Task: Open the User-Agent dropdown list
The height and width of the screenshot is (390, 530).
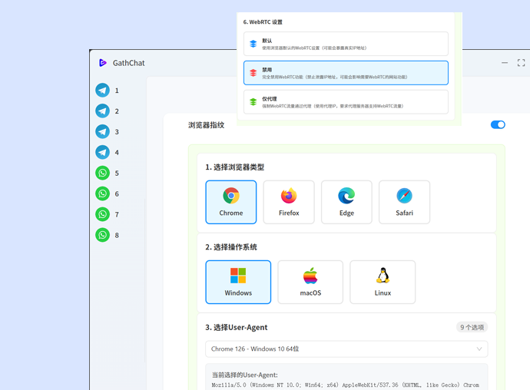Action: pyautogui.click(x=346, y=349)
